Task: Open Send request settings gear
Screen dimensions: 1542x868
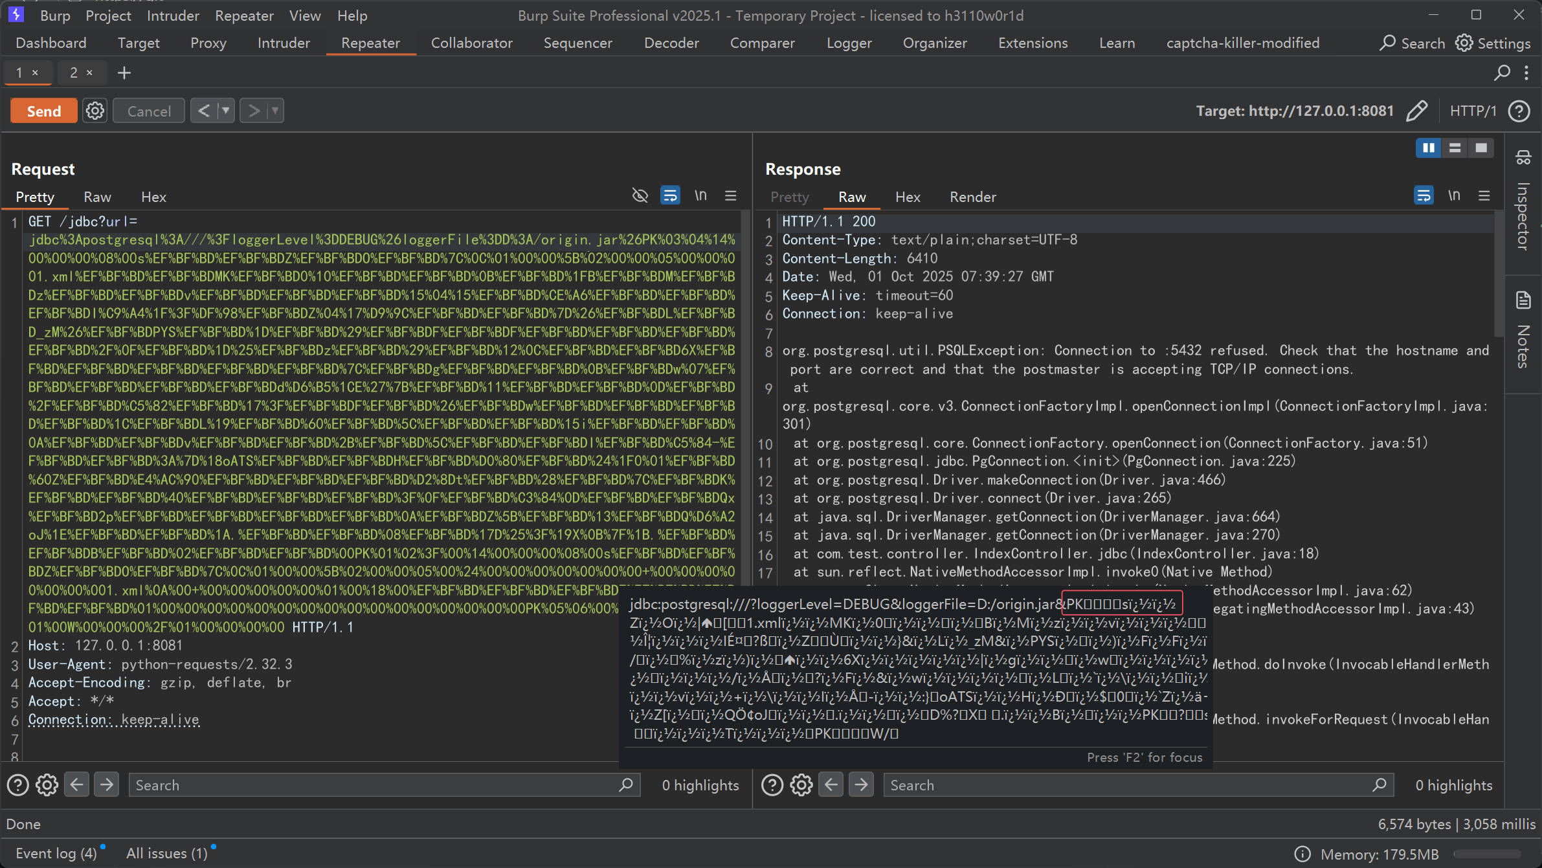Action: point(95,111)
